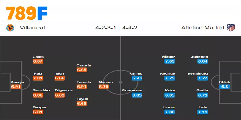Click Oblak's 6.8 rating badge
This screenshot has width=241, height=120.
point(225,87)
